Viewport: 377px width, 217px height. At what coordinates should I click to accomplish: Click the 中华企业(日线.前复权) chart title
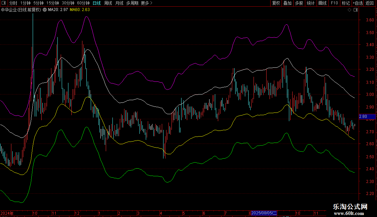tap(21, 10)
